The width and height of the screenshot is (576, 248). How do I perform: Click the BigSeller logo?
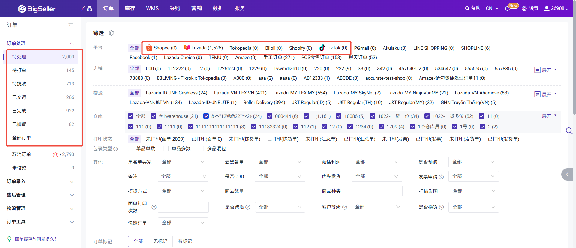37,9
